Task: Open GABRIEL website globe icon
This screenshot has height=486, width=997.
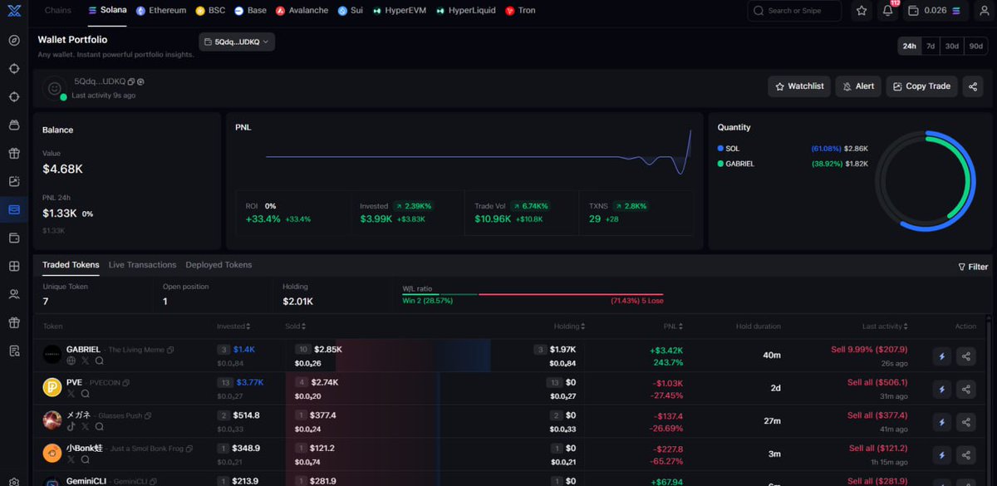Action: [x=71, y=361]
